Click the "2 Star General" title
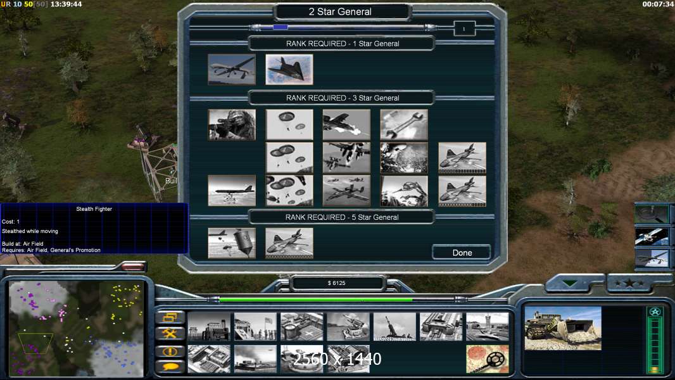This screenshot has height=380, width=675. pyautogui.click(x=340, y=11)
